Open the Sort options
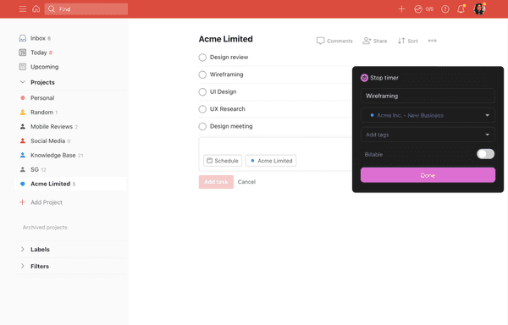This screenshot has height=325, width=508. pyautogui.click(x=407, y=41)
